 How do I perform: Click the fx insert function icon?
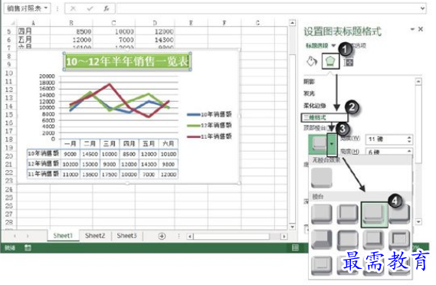[x=107, y=8]
